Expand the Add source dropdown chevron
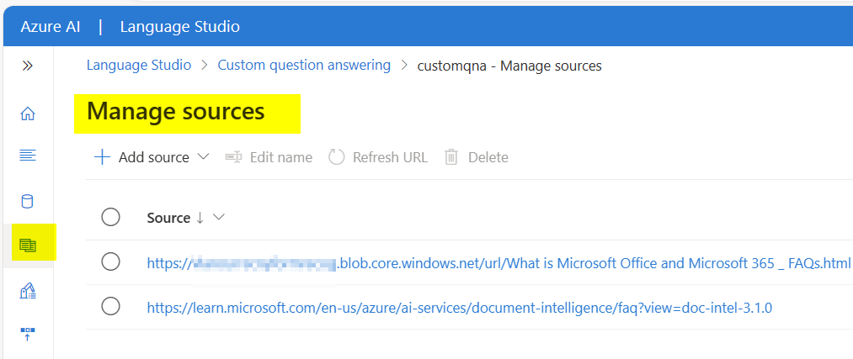The height and width of the screenshot is (359, 853). (x=203, y=157)
